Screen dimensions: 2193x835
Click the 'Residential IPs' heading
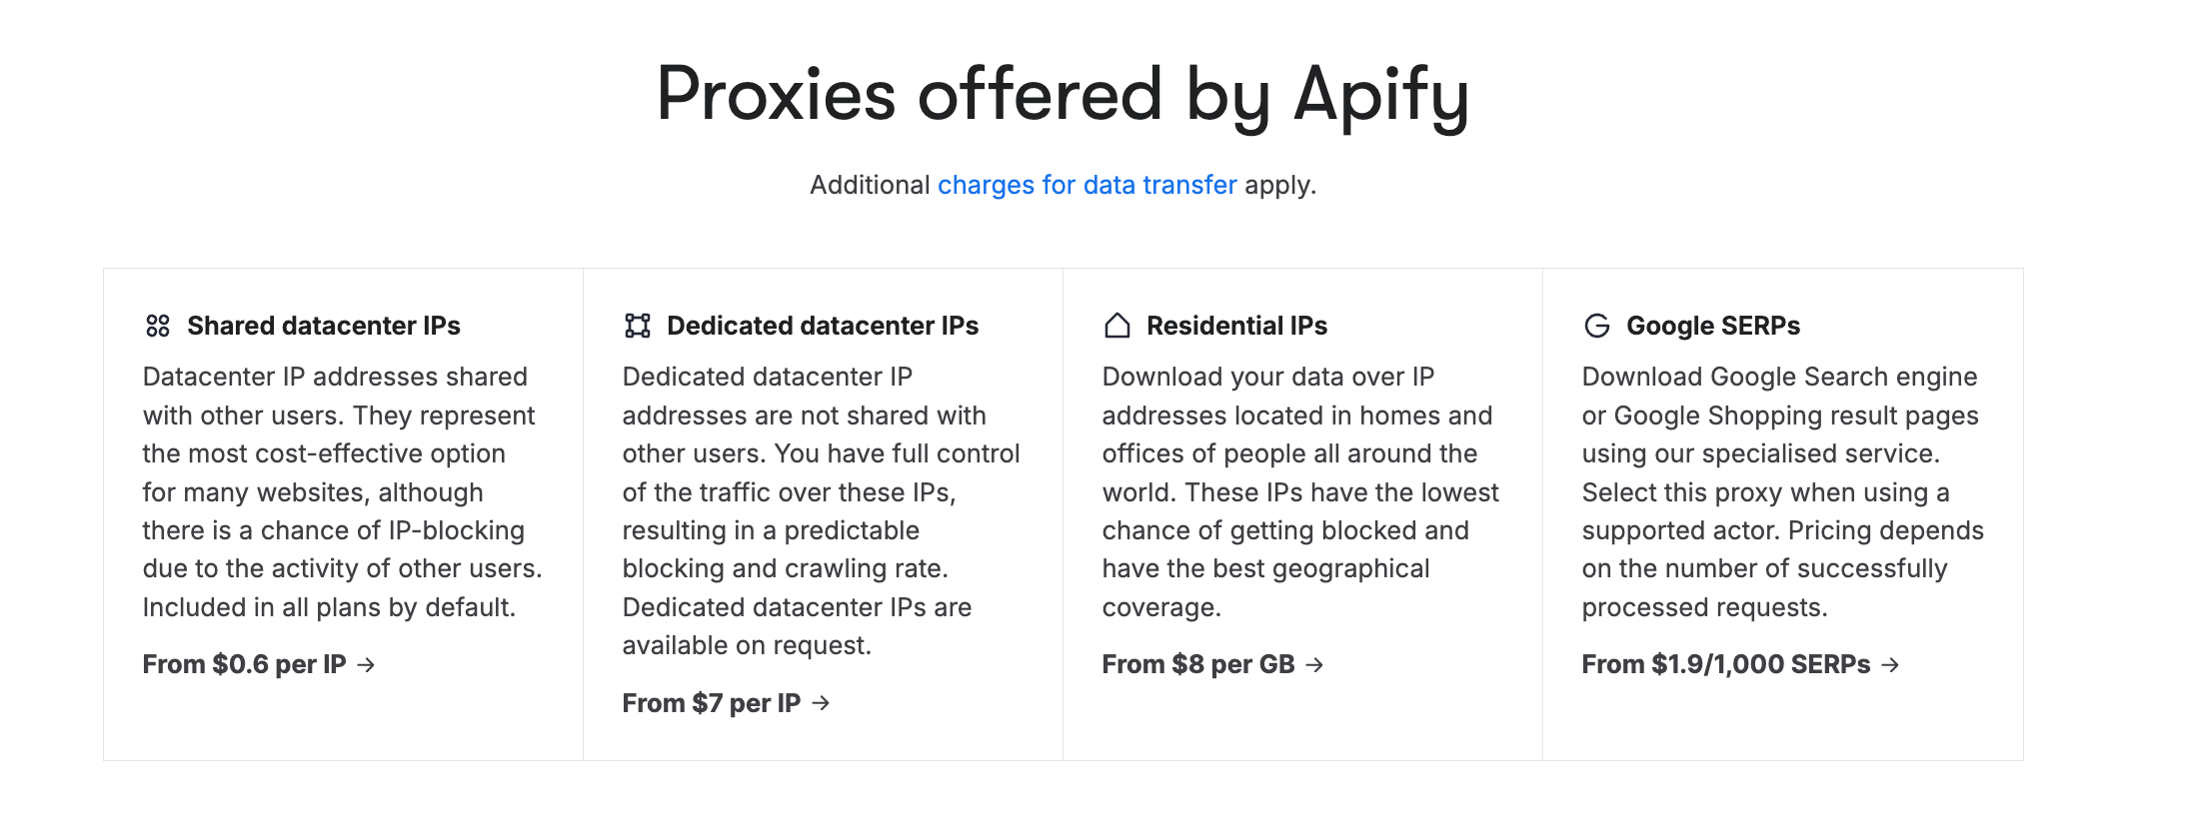coord(1236,324)
